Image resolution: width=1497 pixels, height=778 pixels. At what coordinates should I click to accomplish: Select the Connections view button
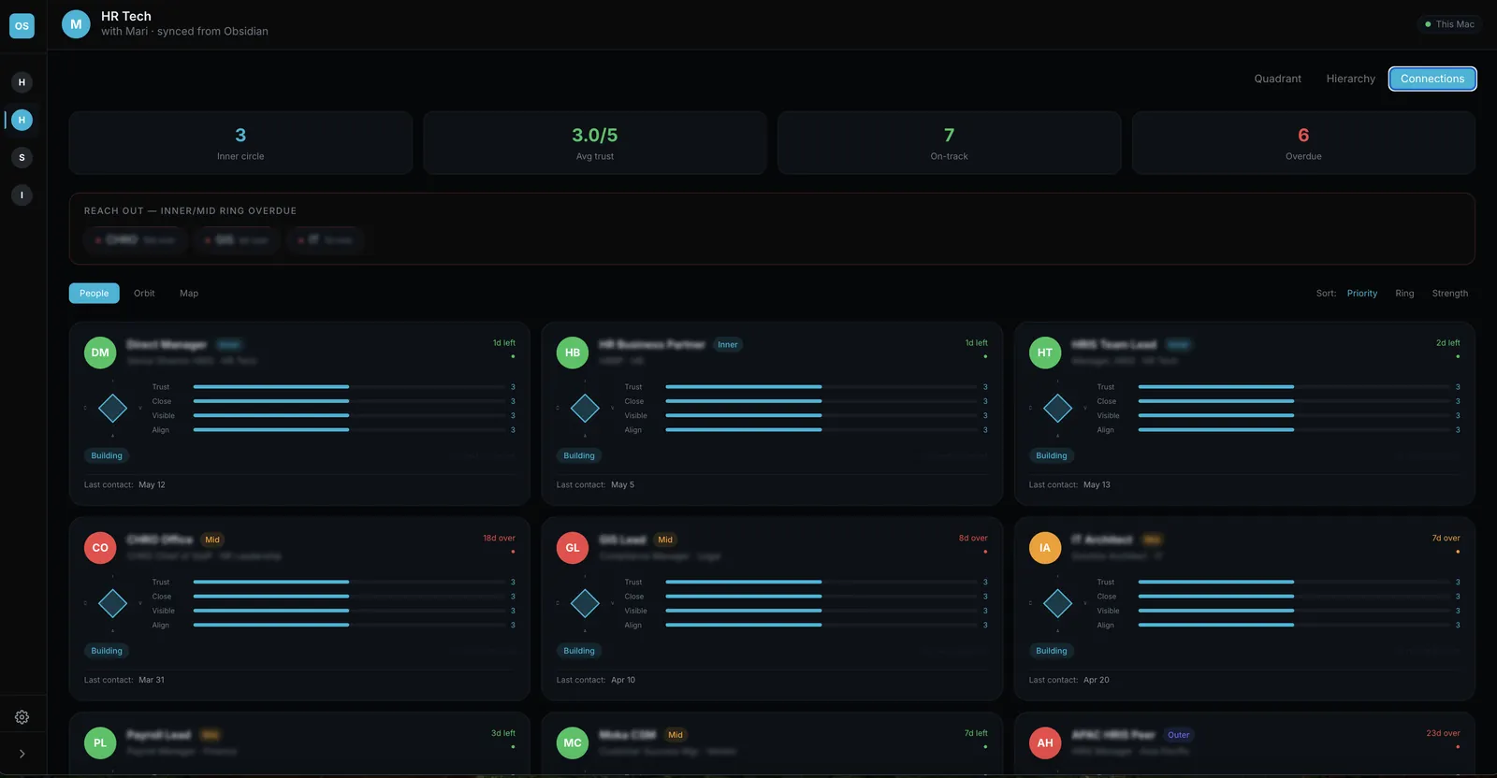[1432, 79]
